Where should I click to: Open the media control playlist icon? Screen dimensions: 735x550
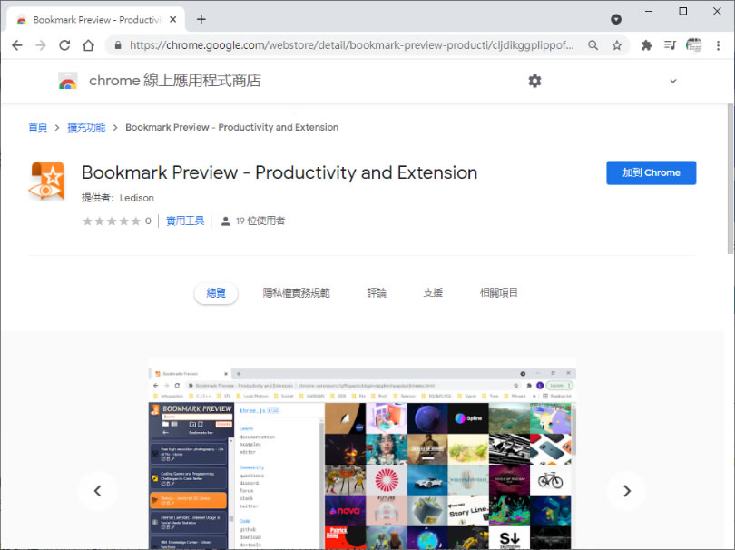click(x=670, y=45)
